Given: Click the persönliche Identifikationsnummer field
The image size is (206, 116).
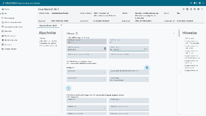Looking at the screenshot, I should 129,72.
